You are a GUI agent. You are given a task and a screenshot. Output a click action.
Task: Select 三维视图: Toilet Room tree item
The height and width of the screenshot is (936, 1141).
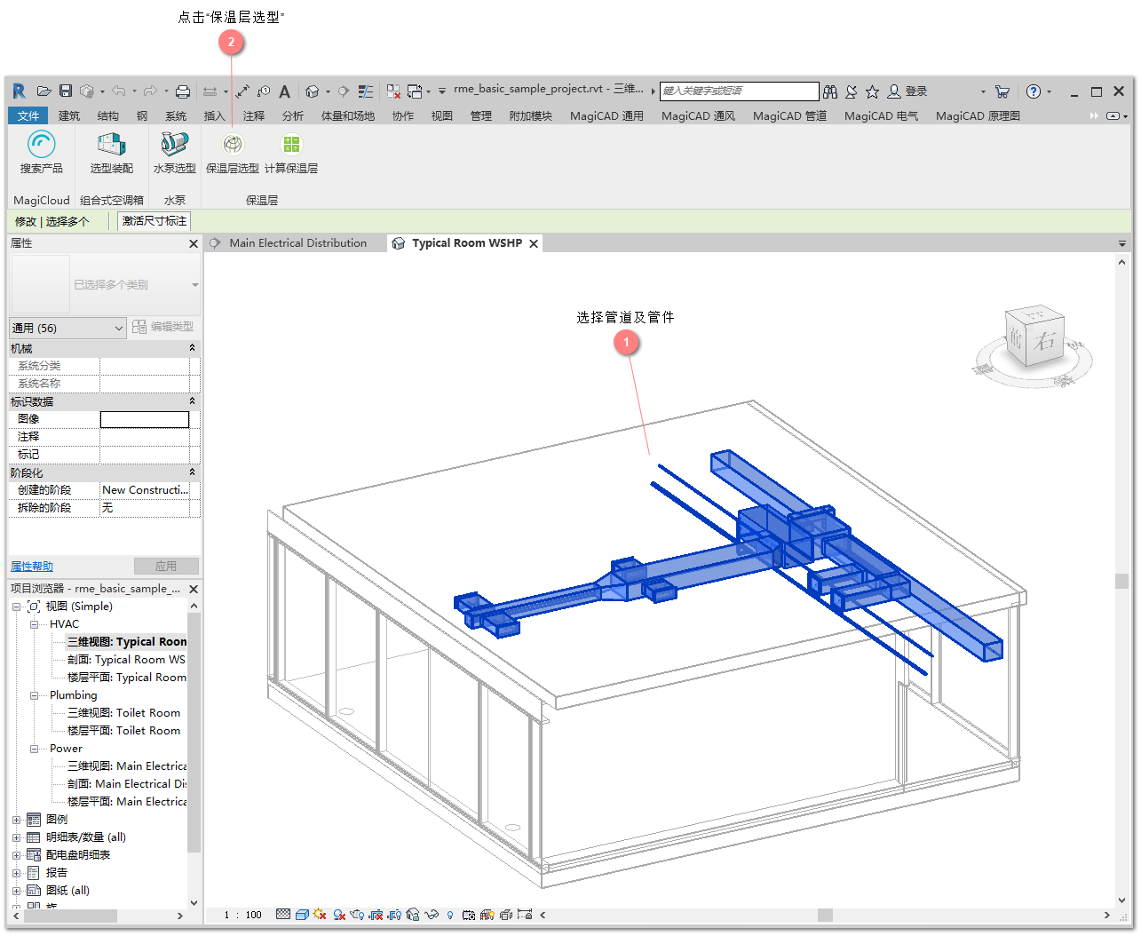click(x=123, y=713)
